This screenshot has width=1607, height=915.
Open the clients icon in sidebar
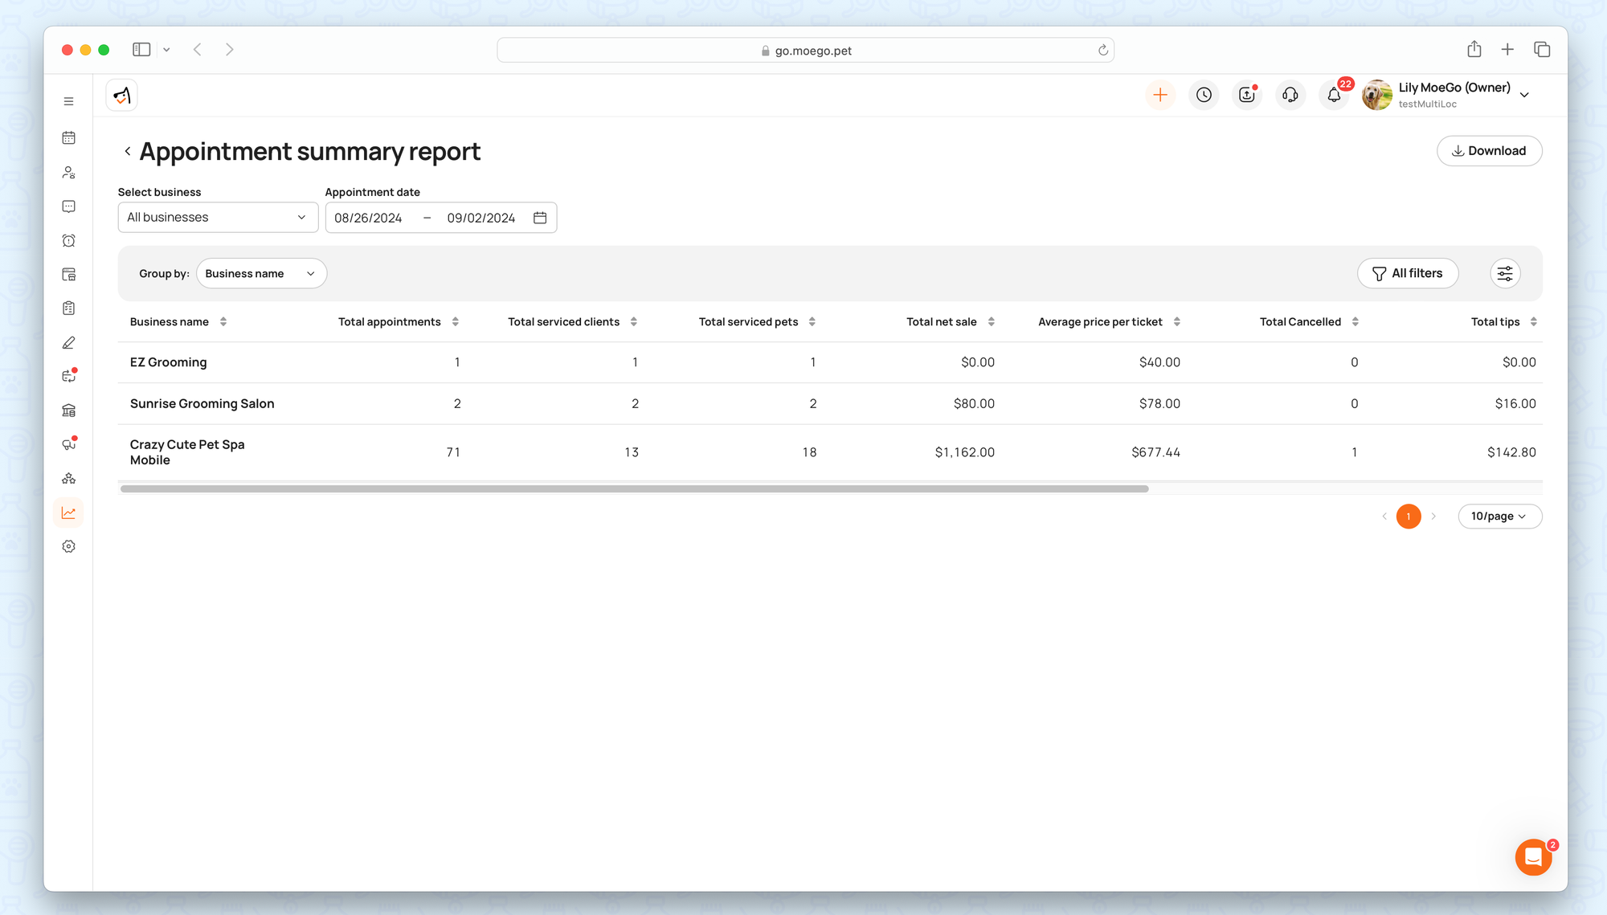pyautogui.click(x=69, y=173)
